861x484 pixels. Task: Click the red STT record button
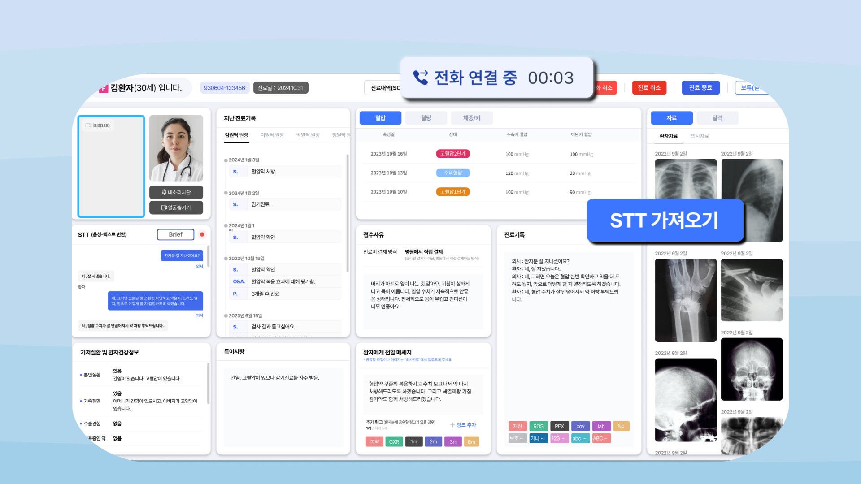pos(202,234)
